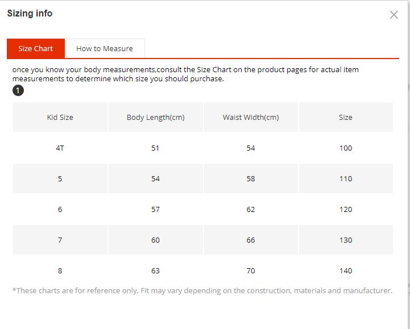The height and width of the screenshot is (329, 410).
Task: Click the Size column header
Action: coord(345,117)
